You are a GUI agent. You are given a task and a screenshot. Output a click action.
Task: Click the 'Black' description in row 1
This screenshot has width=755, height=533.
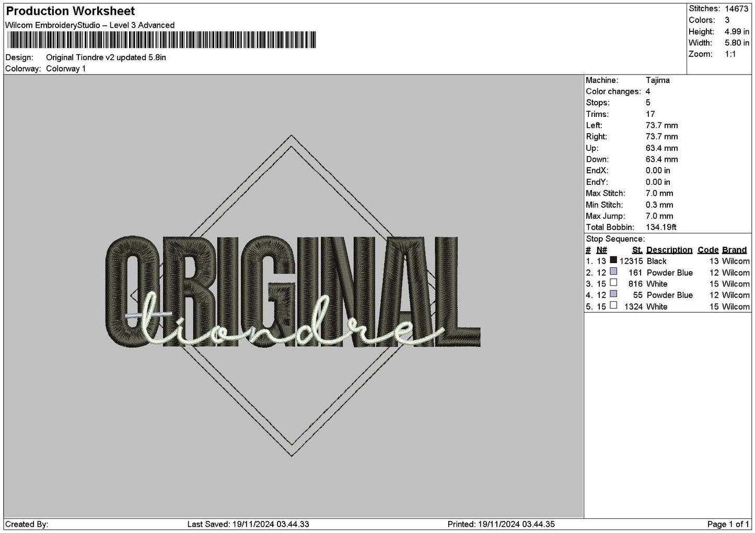tap(656, 261)
